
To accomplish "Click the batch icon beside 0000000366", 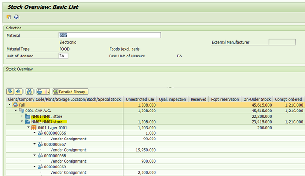I will pos(40,133).
